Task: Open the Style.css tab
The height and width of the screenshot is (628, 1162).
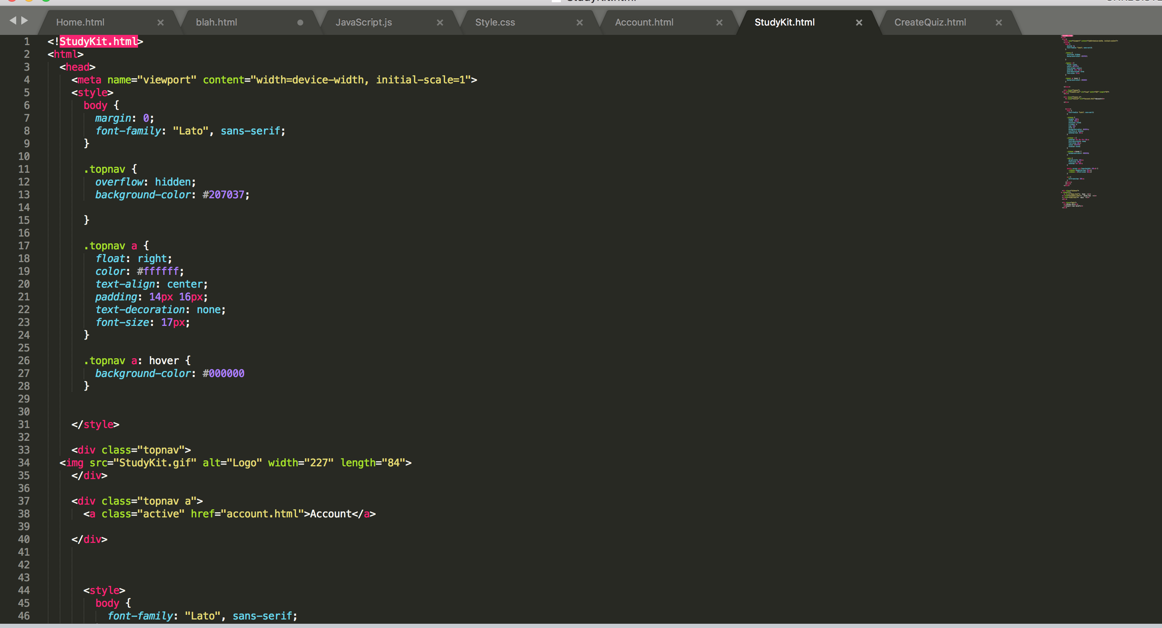Action: coord(495,23)
